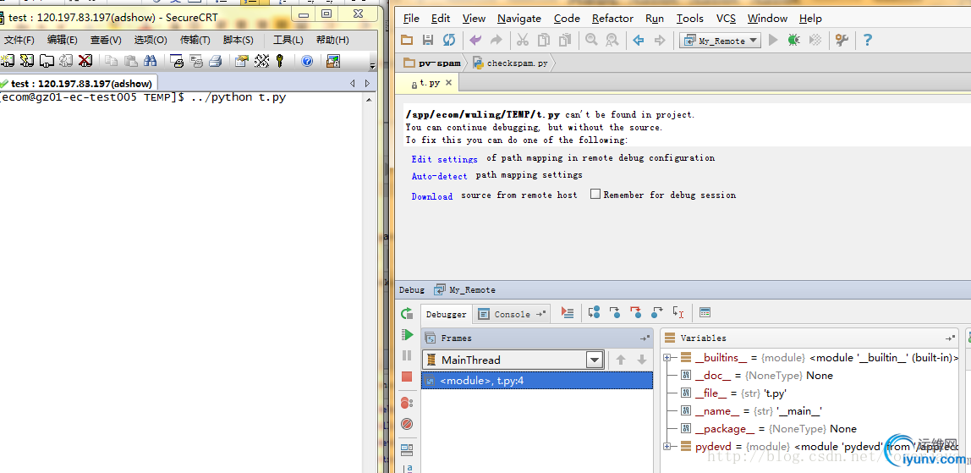
Task: Click SecureCRT tab scroll right arrow
Action: click(x=367, y=83)
